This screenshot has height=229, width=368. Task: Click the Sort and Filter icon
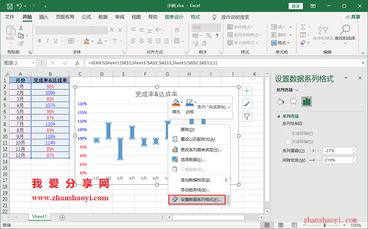tap(323, 30)
